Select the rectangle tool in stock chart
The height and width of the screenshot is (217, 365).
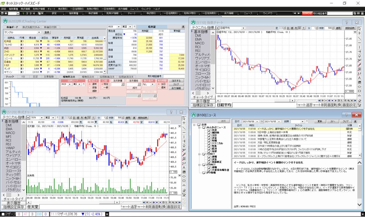click(184, 181)
